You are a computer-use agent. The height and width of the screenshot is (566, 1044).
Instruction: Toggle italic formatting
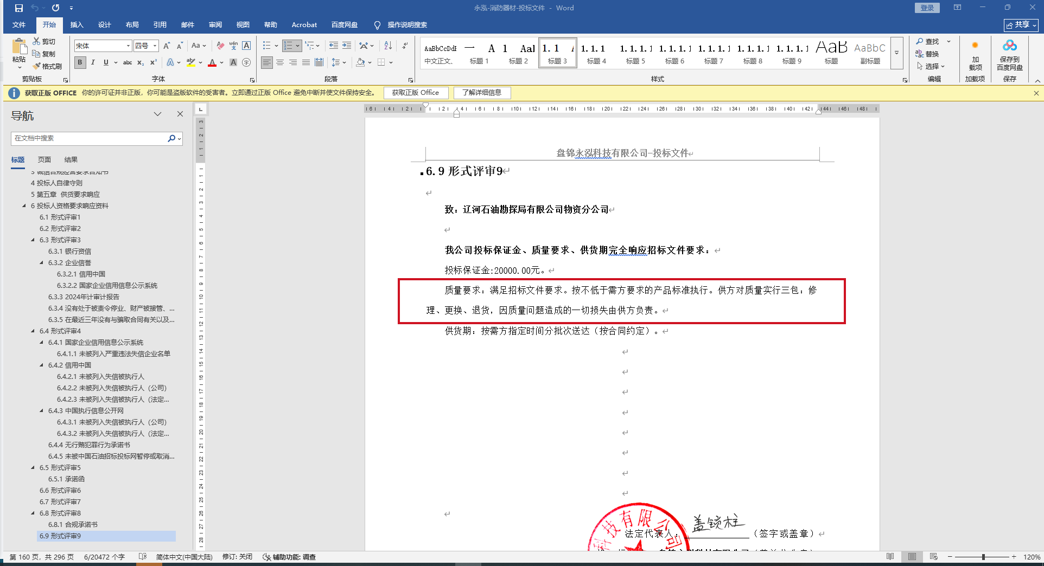pyautogui.click(x=93, y=63)
